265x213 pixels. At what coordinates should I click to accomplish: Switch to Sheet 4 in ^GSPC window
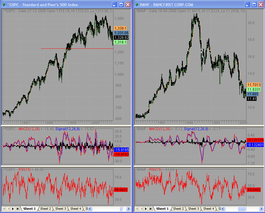(x=75, y=209)
